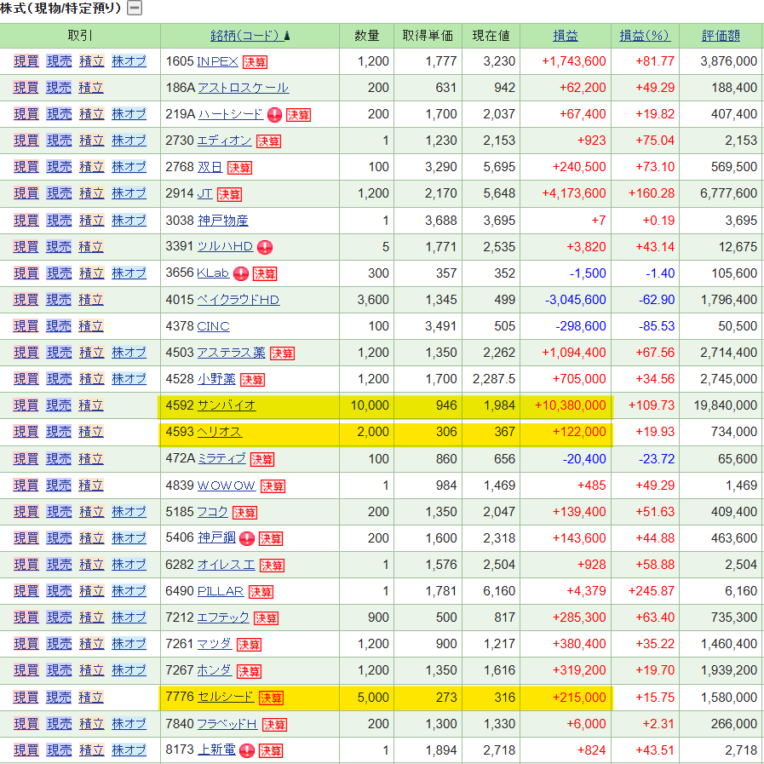Click the red alert icon beside 神戸鋼

(247, 538)
